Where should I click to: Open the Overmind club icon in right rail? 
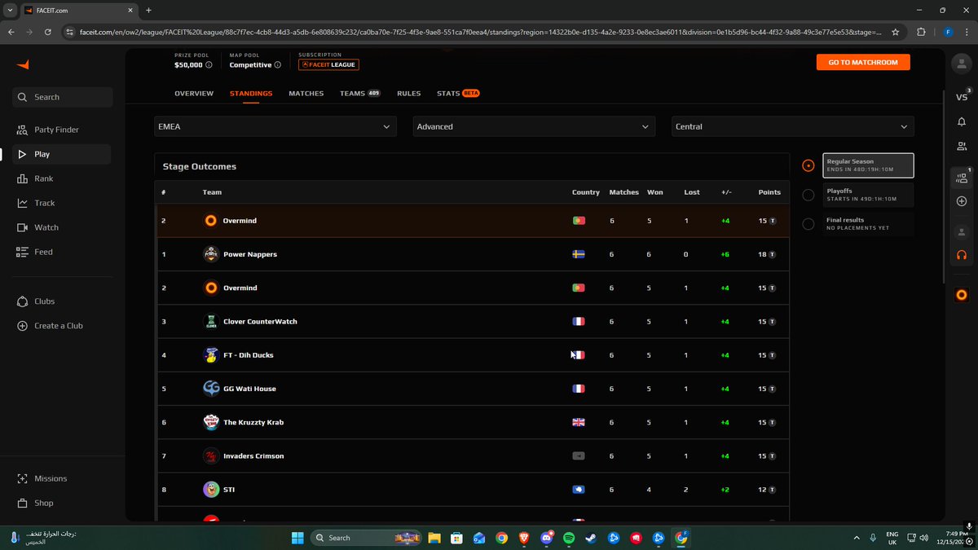pyautogui.click(x=962, y=294)
